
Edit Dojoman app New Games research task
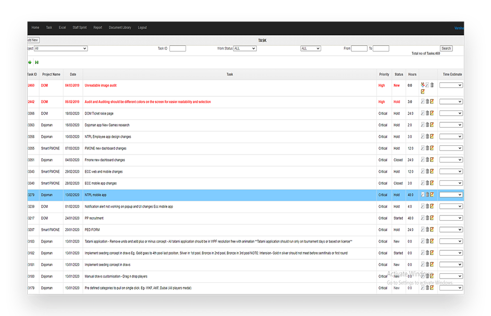(x=423, y=124)
